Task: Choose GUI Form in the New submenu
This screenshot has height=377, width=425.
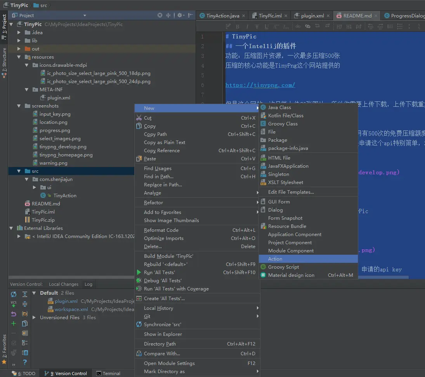Action: click(x=308, y=202)
